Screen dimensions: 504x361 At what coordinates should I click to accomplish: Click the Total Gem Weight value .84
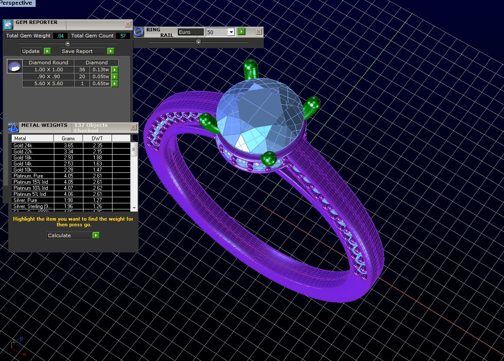(60, 36)
